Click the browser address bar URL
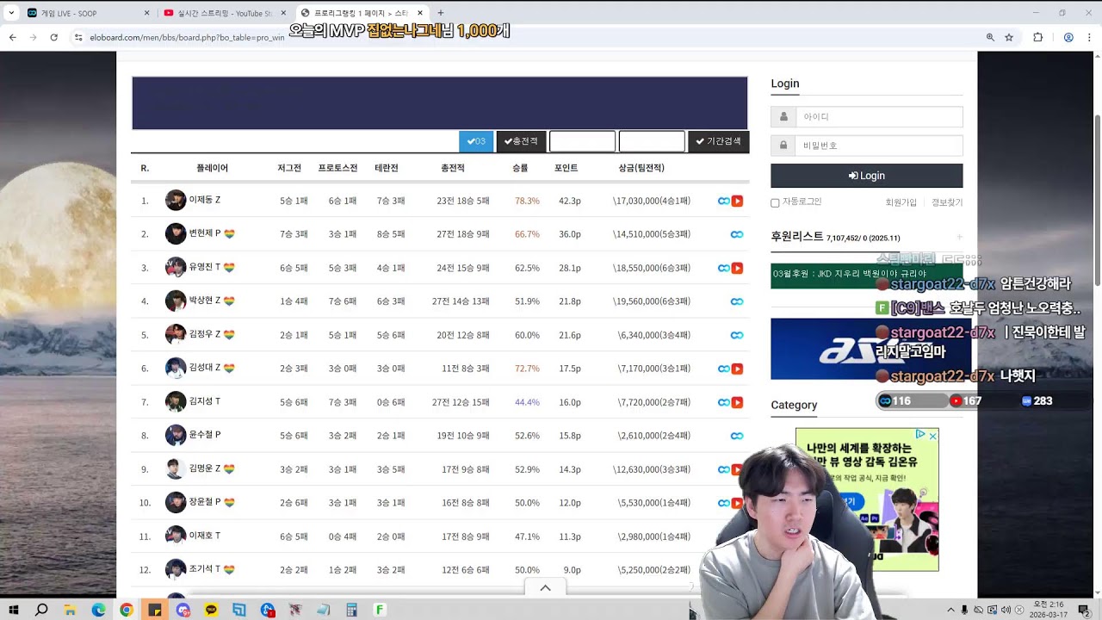 tap(187, 38)
